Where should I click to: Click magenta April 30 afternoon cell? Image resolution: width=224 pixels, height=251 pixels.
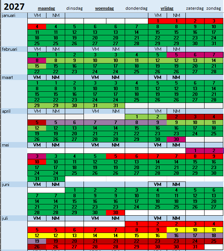(176, 139)
